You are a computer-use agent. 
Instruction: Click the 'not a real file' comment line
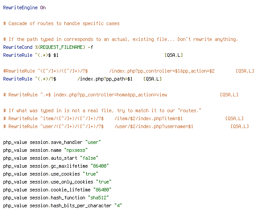(102, 110)
